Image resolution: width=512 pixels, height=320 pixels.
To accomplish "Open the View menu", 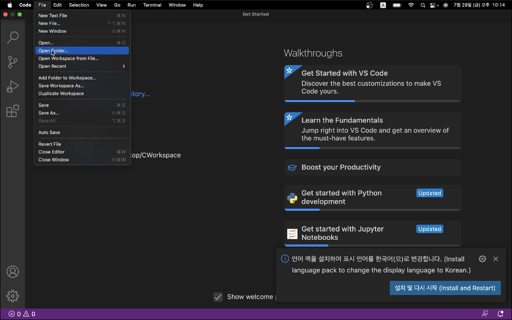I will (102, 5).
